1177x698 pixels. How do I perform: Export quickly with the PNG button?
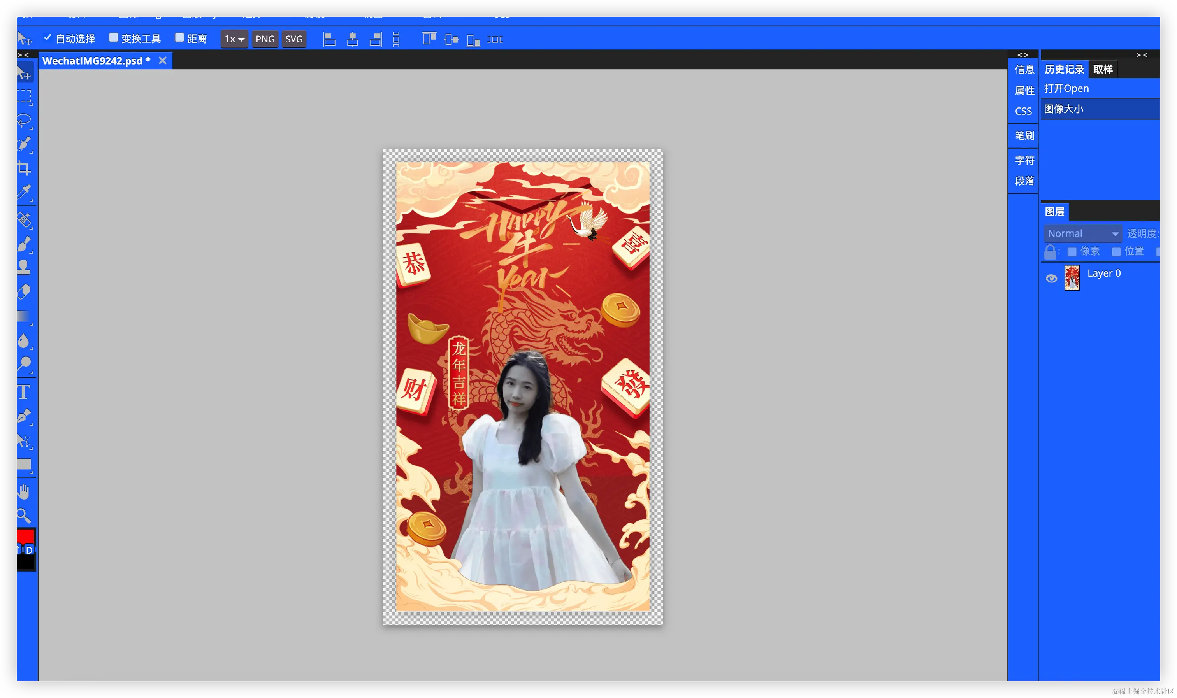click(265, 39)
